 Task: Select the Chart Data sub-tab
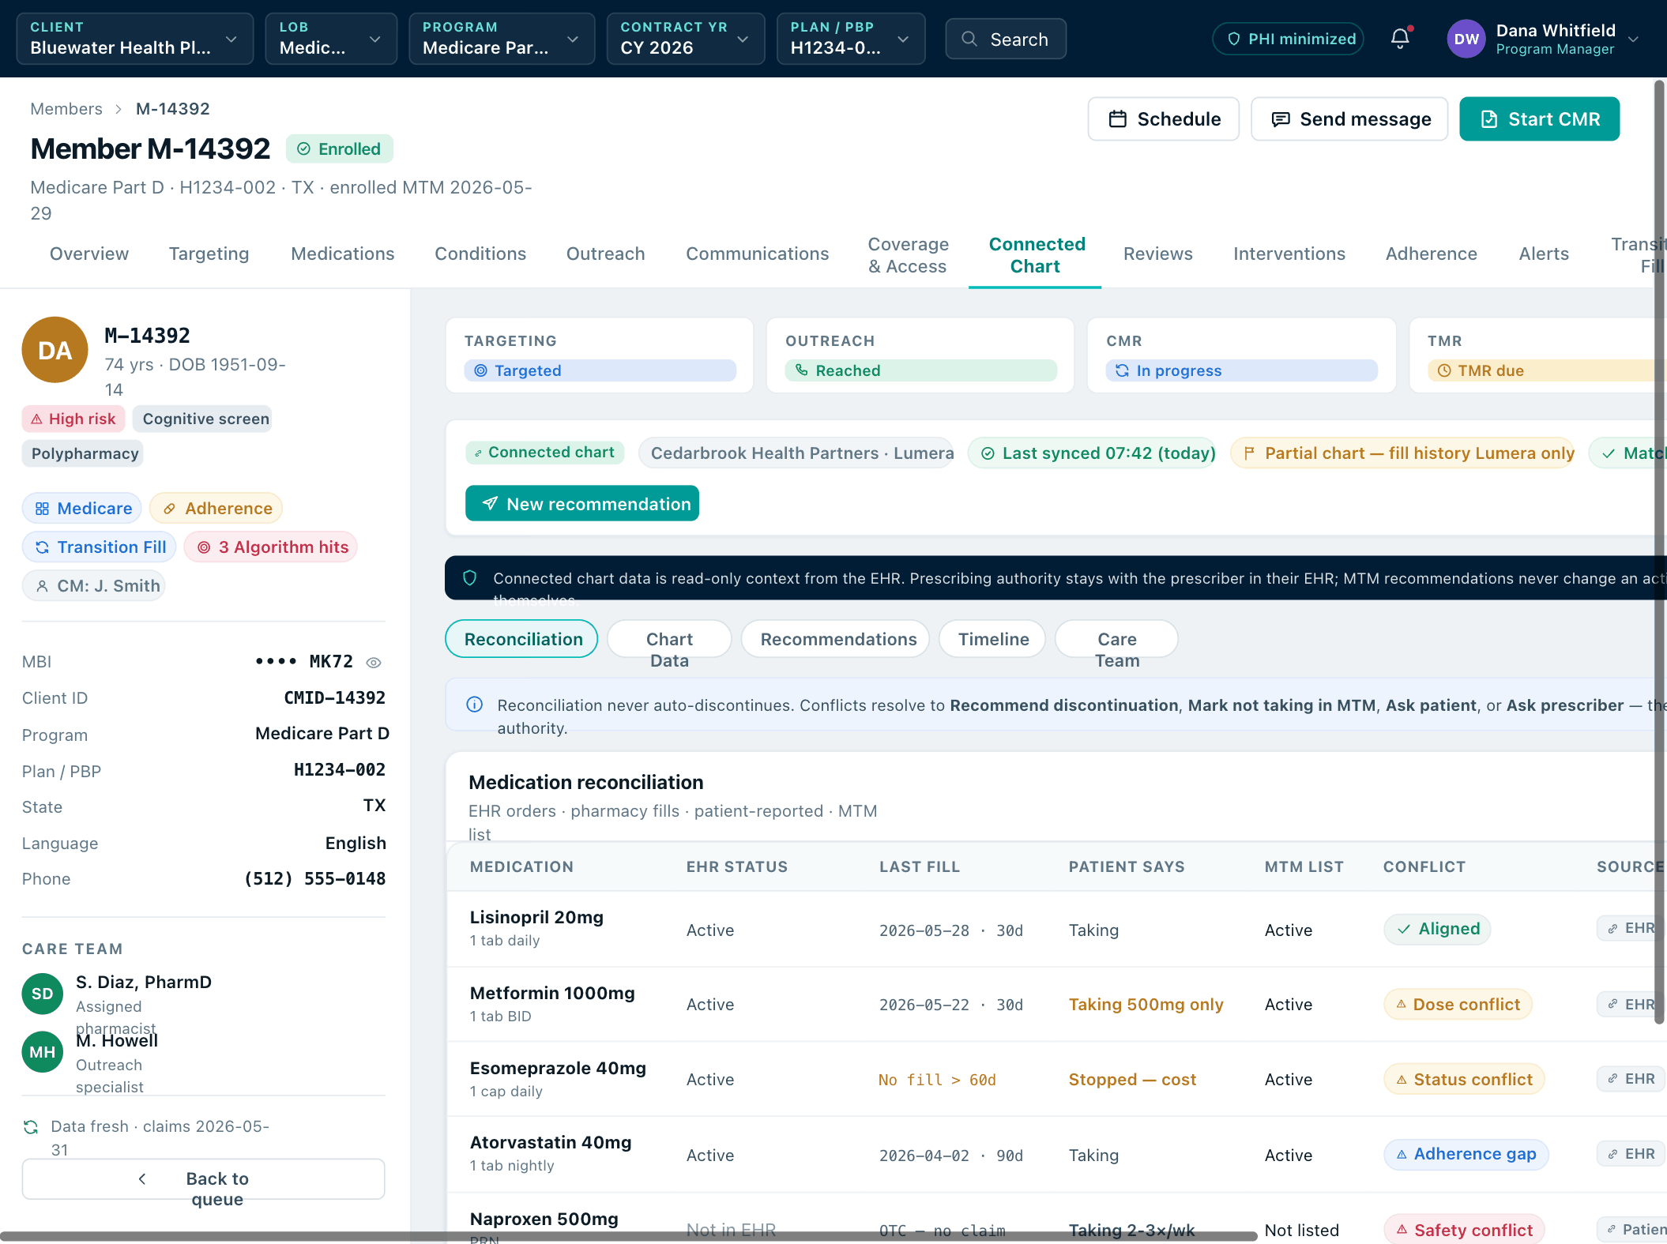(669, 639)
